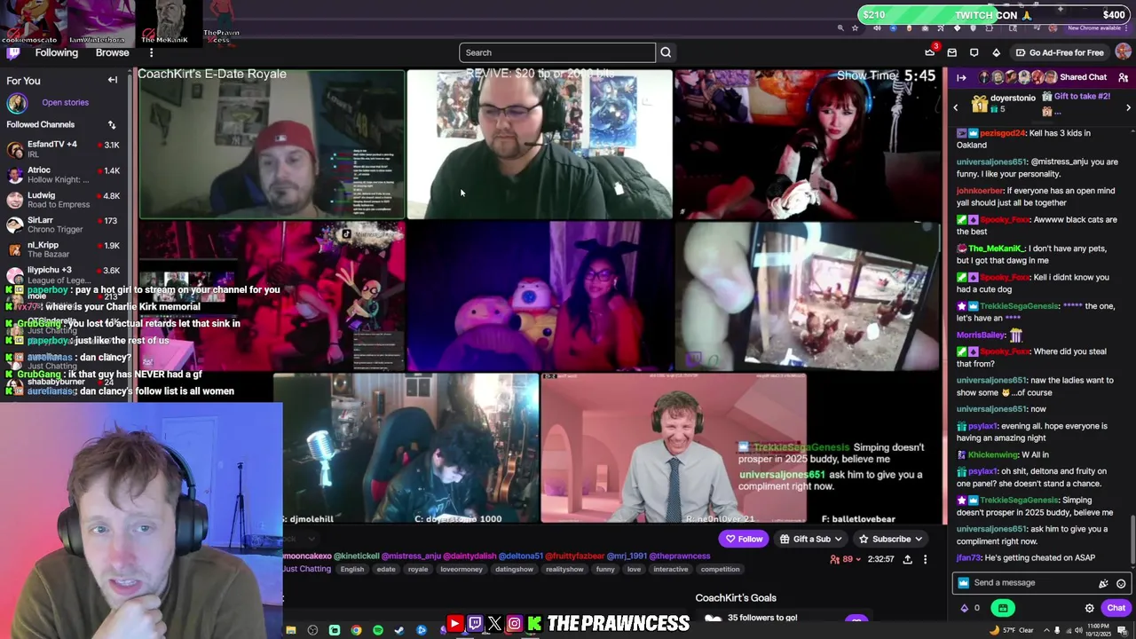1136x639 pixels.
Task: Send message with the Chat button
Action: click(1116, 608)
